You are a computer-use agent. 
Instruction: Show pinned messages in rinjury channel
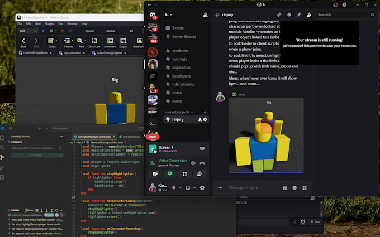[299, 14]
